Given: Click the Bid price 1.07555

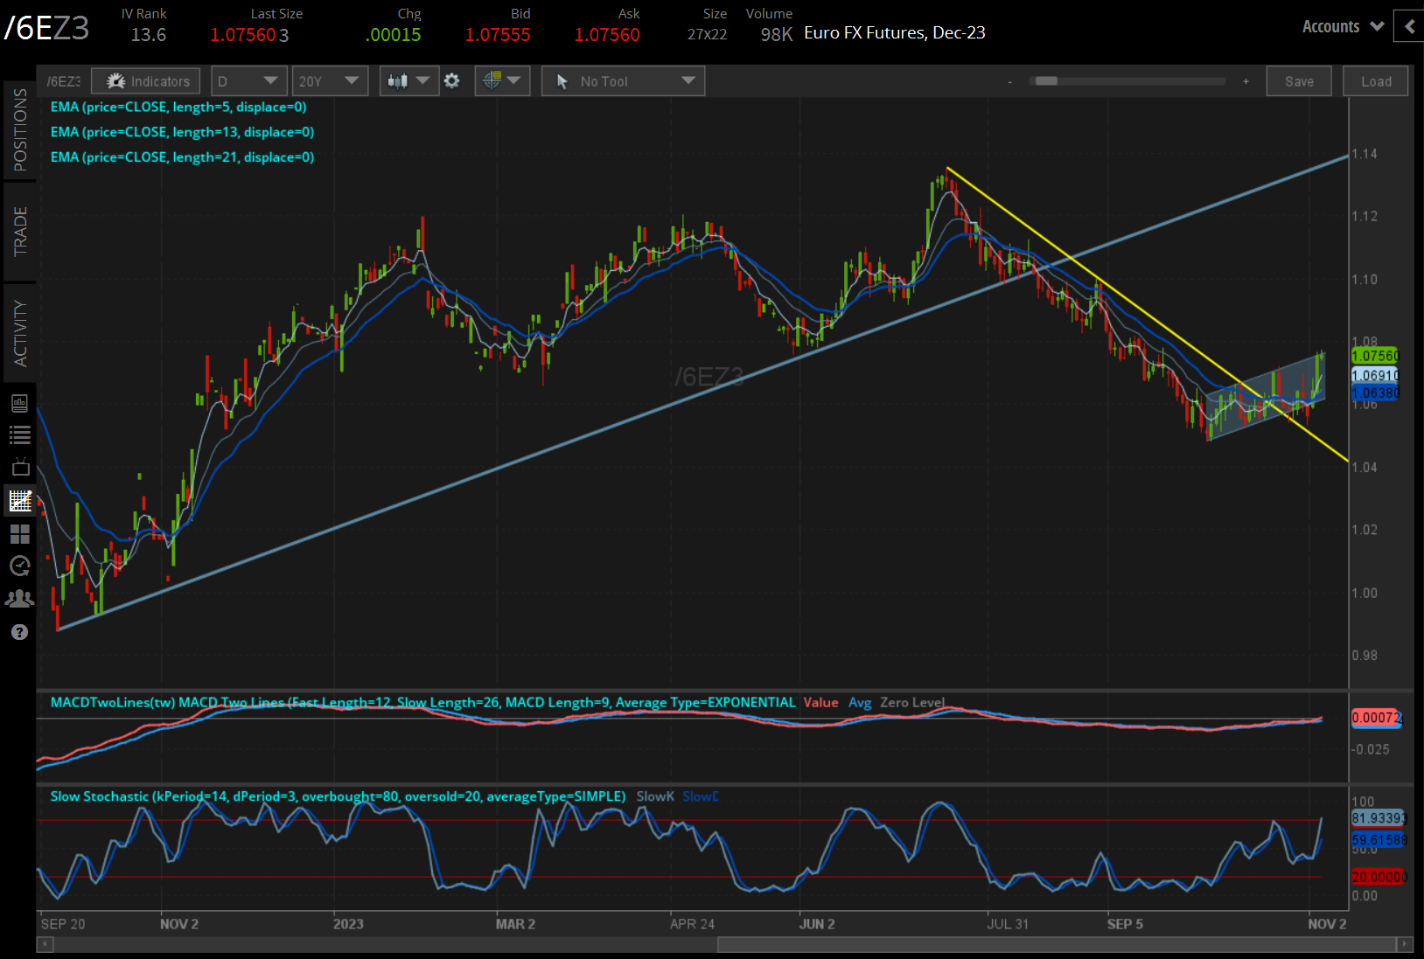Looking at the screenshot, I should coord(498,35).
